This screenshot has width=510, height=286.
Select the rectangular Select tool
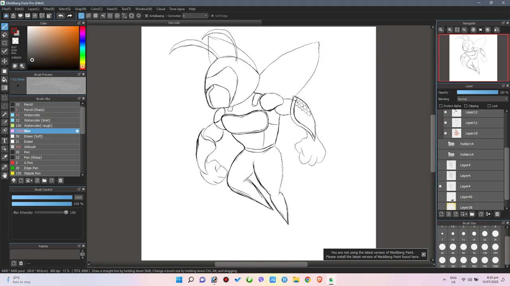[5, 98]
